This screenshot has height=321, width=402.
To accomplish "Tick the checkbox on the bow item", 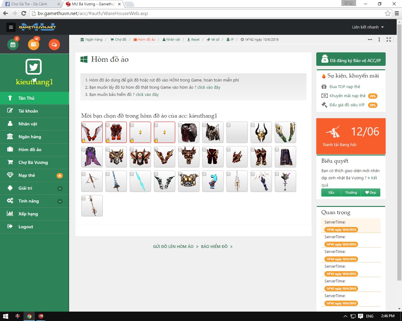I will click(x=84, y=174).
